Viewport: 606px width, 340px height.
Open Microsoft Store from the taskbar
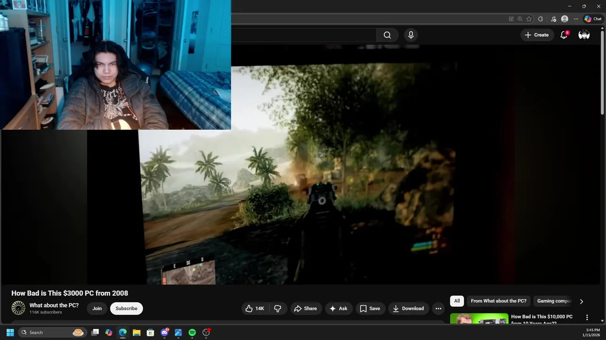coord(151,332)
